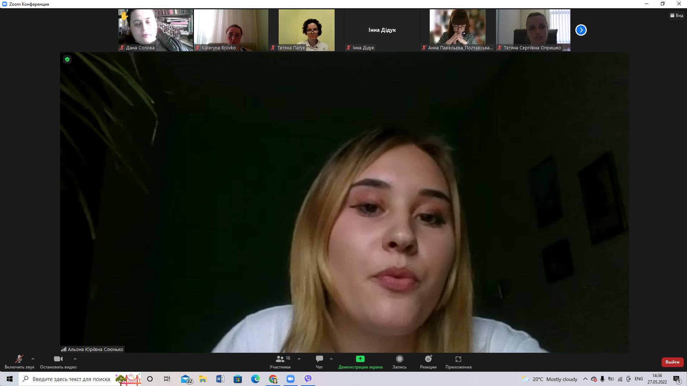Viewport: 687px width, 386px height.
Task: Toggle the system tray microphone icon
Action: tap(603, 379)
